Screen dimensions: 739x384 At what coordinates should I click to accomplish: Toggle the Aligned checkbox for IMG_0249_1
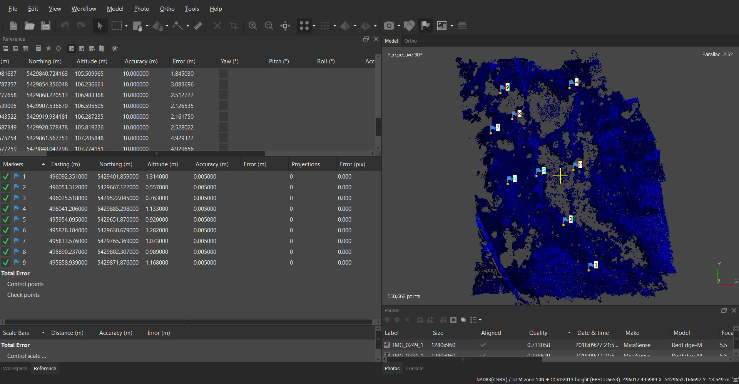[x=483, y=345]
